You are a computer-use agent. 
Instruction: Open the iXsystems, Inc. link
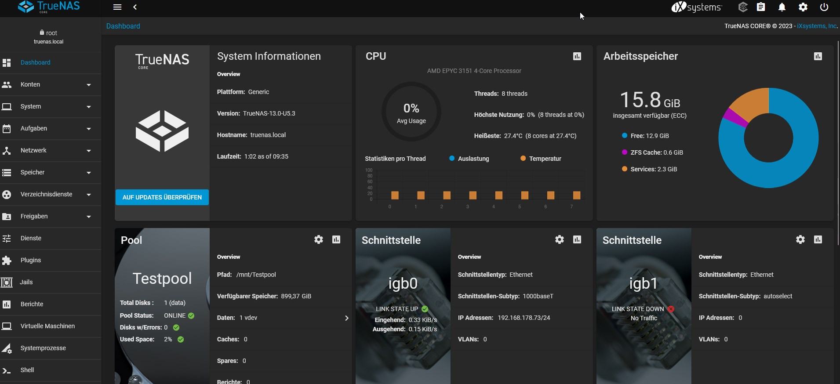pos(817,26)
